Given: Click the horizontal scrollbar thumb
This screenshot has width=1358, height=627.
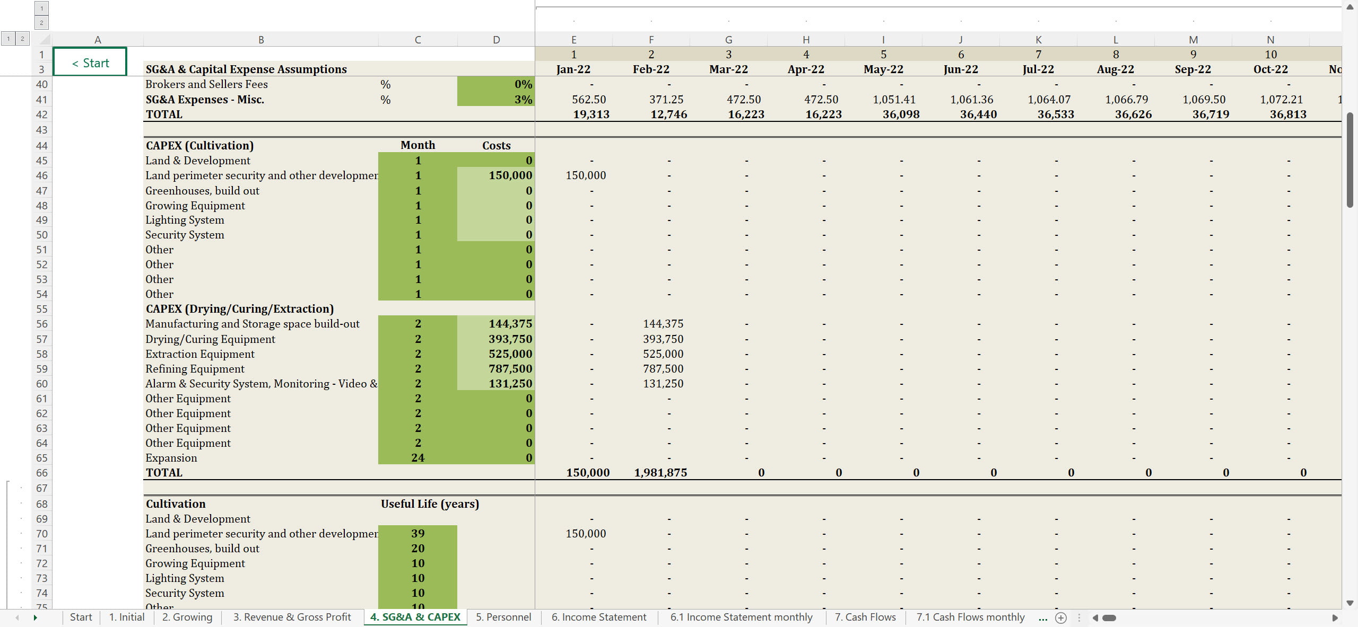Looking at the screenshot, I should pos(1109,617).
